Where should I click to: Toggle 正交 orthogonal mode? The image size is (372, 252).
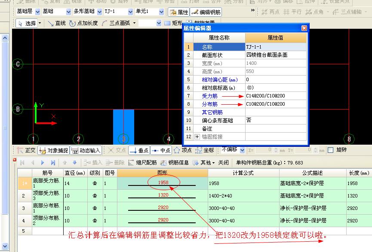click(26, 150)
